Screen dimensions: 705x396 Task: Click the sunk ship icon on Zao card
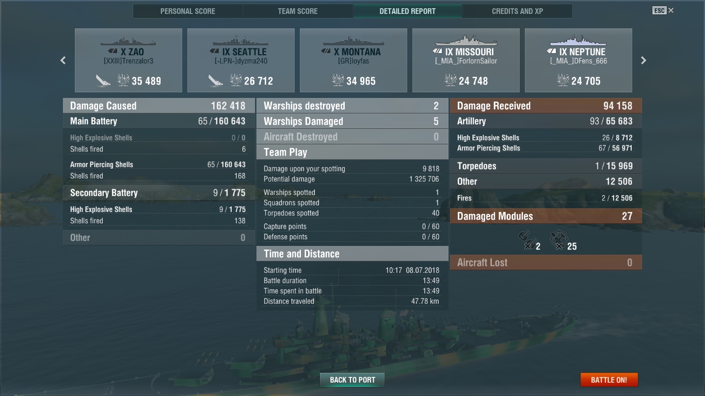tap(103, 80)
